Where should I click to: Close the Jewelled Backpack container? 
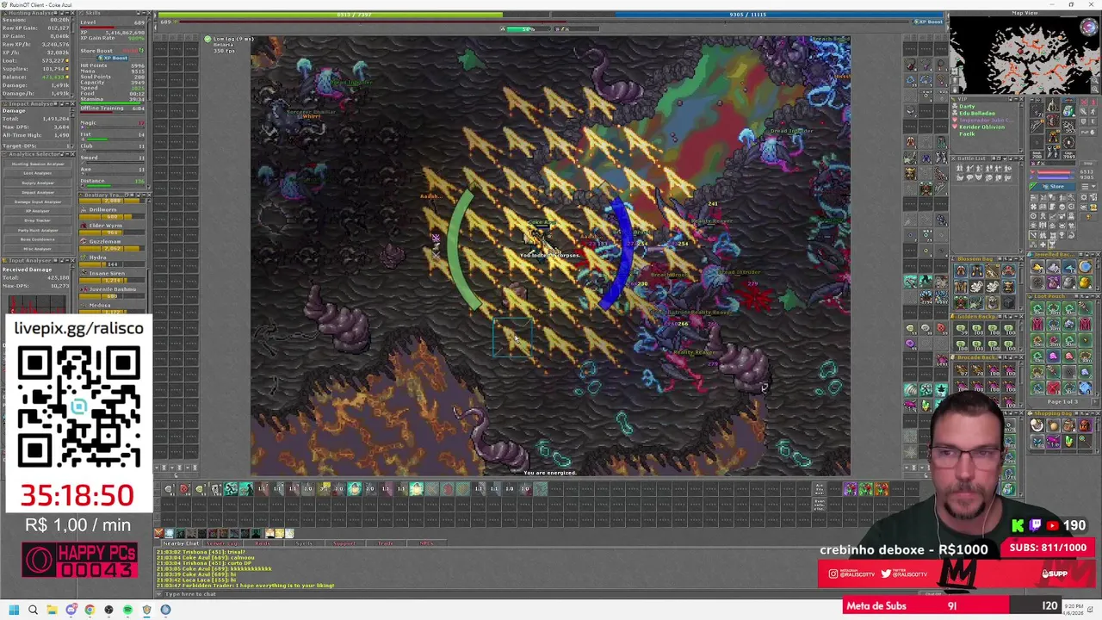(1097, 255)
